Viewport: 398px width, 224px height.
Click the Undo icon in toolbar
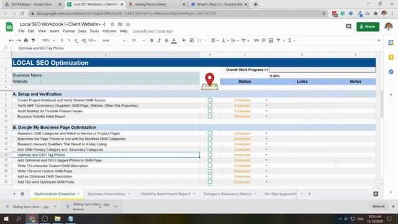(11, 40)
